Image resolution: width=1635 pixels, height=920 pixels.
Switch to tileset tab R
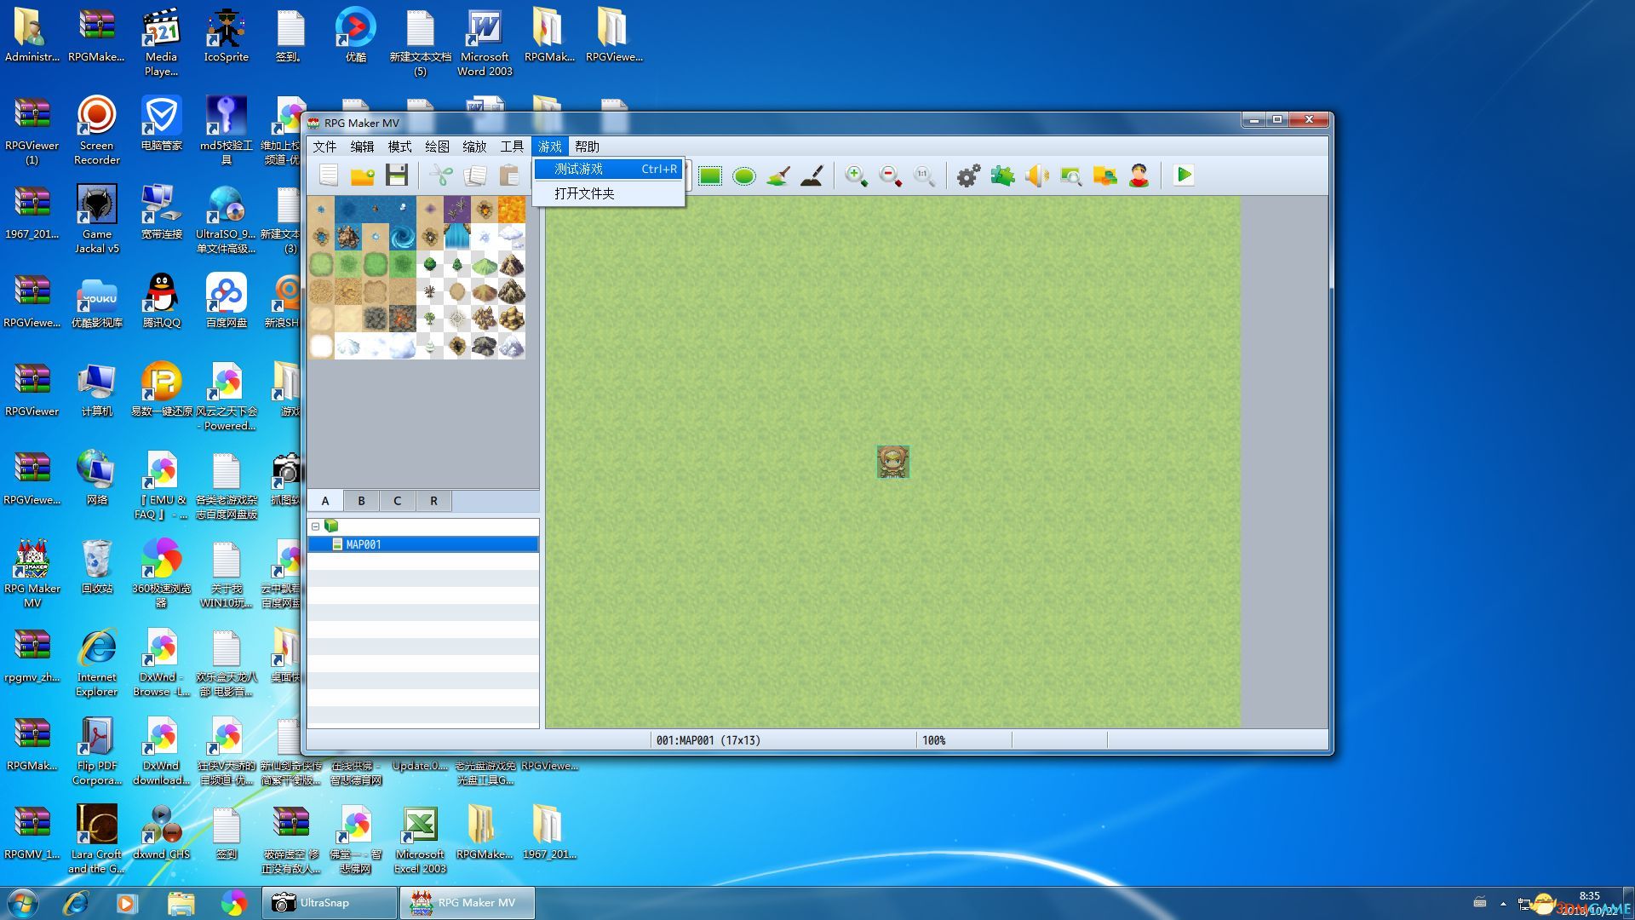click(433, 501)
